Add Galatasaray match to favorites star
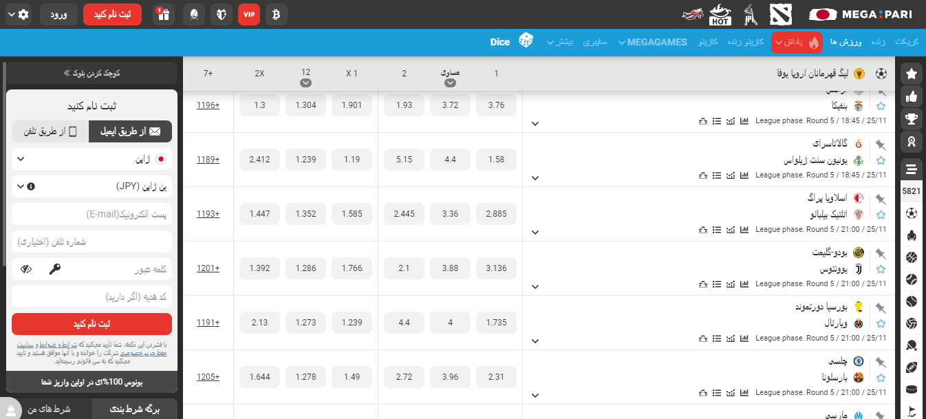 [x=881, y=160]
